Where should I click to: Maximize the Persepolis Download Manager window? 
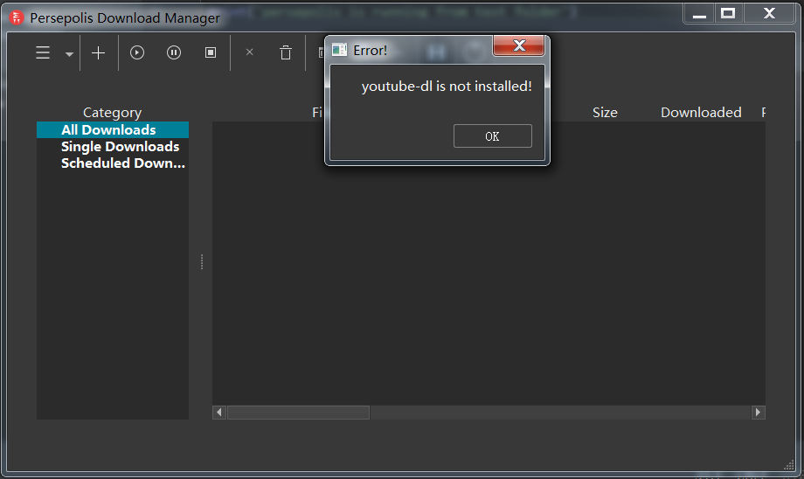pyautogui.click(x=728, y=13)
